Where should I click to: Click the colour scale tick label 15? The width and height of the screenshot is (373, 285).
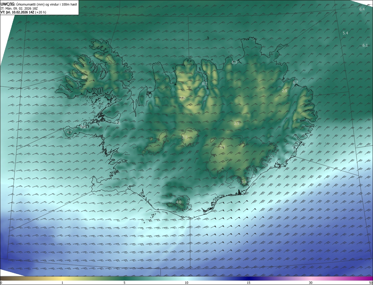point(249,283)
